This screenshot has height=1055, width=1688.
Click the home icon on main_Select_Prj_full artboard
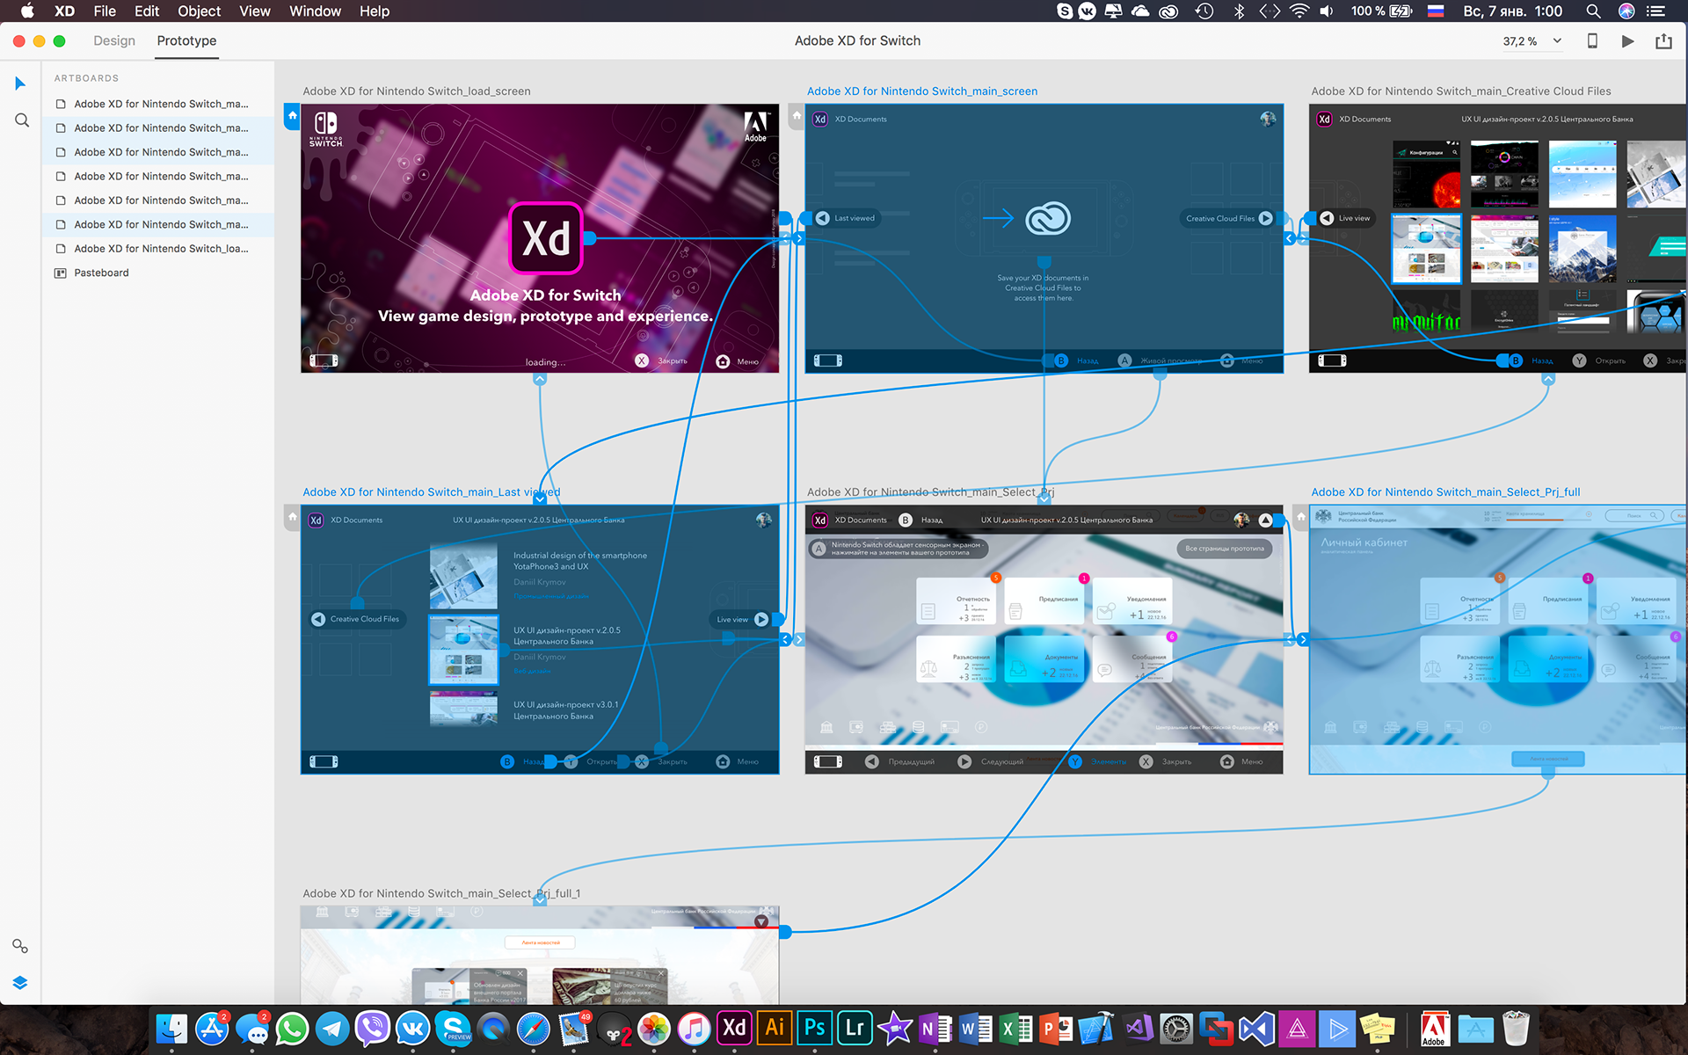(x=1301, y=517)
